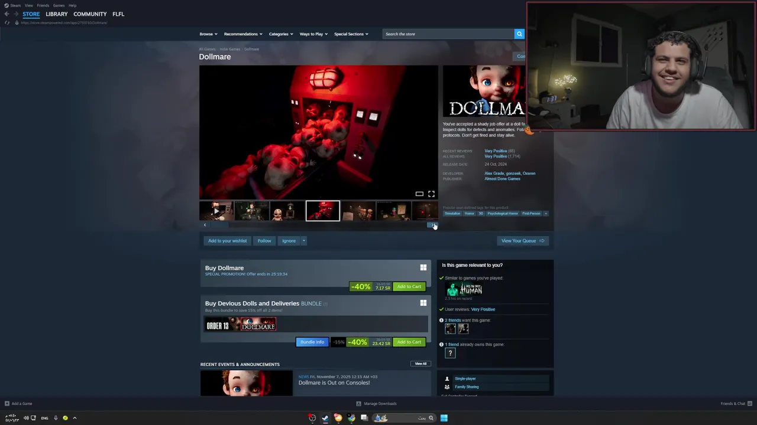
Task: Open the I'm Not Human game capsule
Action: 464,289
